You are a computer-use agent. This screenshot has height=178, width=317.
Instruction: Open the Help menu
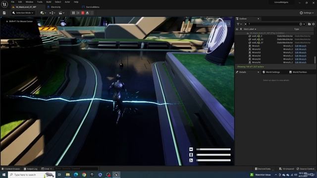(76, 2)
